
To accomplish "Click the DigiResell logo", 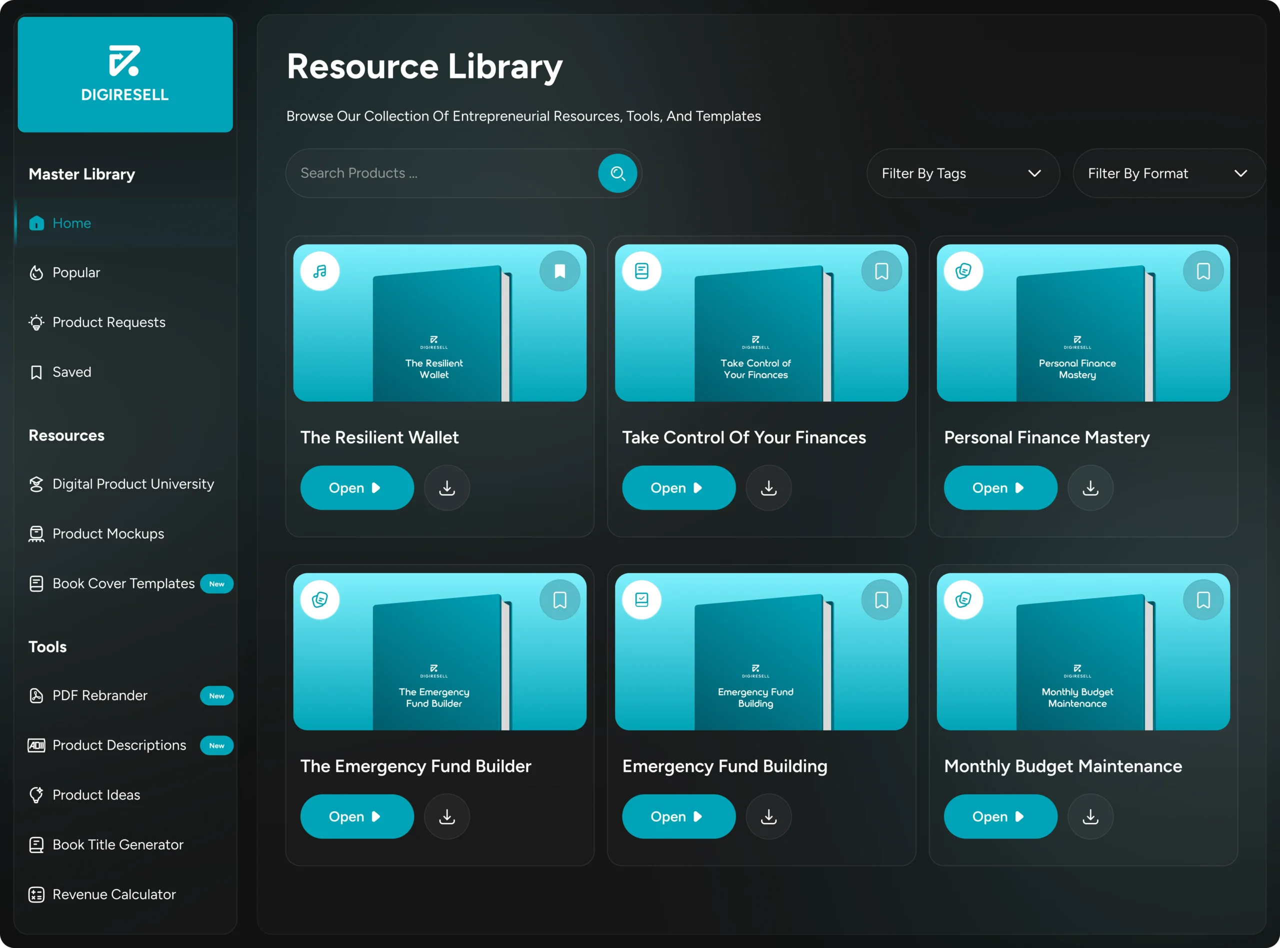I will (124, 74).
